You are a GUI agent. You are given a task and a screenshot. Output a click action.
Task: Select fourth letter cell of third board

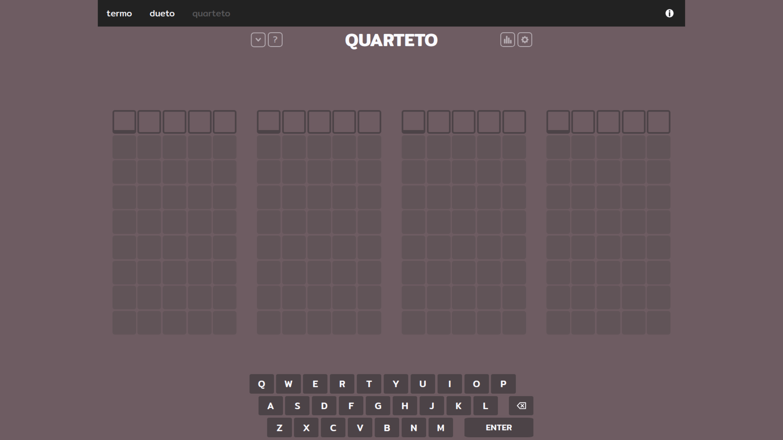pos(489,122)
